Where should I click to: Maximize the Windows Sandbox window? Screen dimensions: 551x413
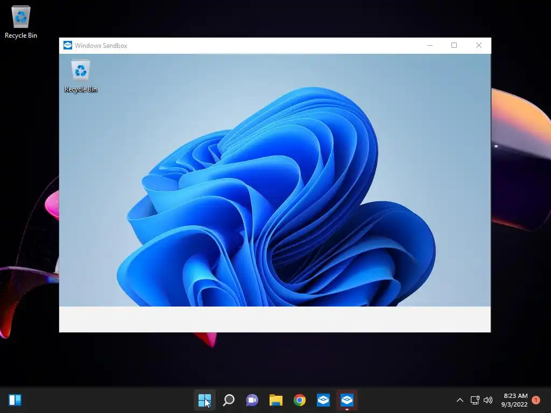click(454, 45)
